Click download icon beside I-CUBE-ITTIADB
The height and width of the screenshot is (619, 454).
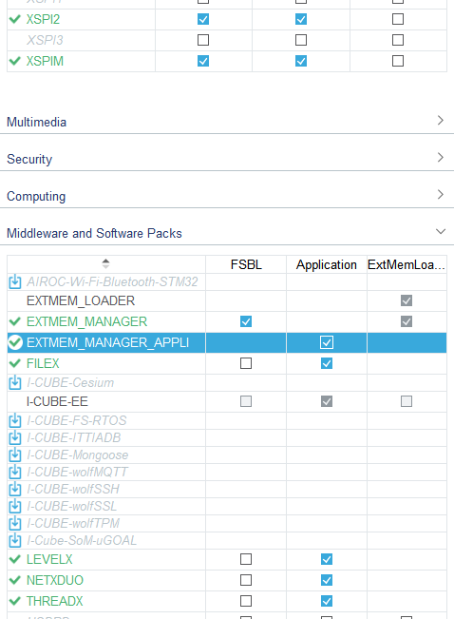pyautogui.click(x=15, y=437)
